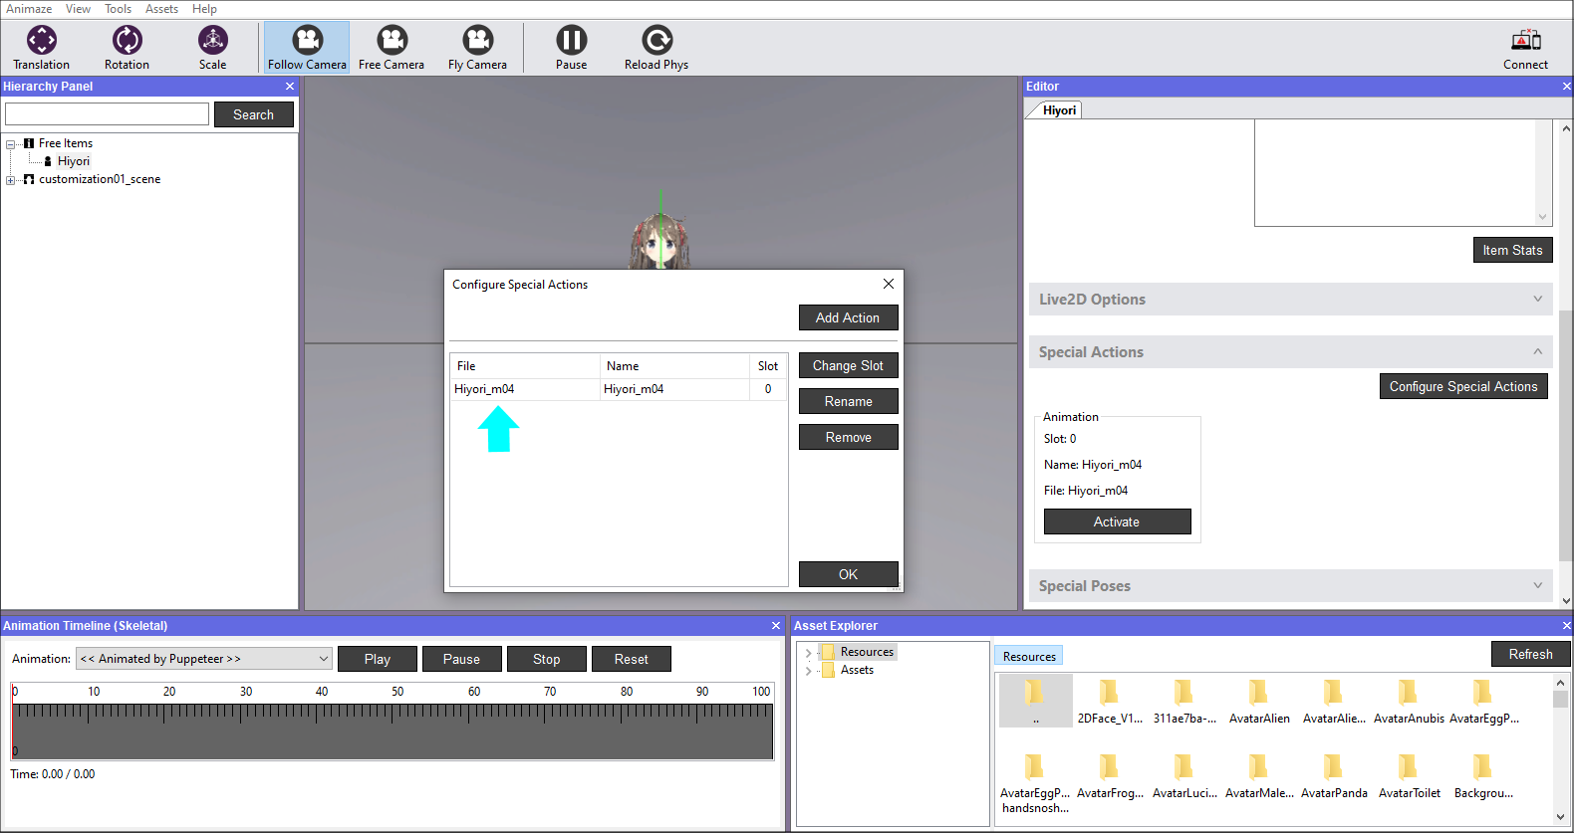This screenshot has height=833, width=1574.
Task: Open the Help menu
Action: coord(204,9)
